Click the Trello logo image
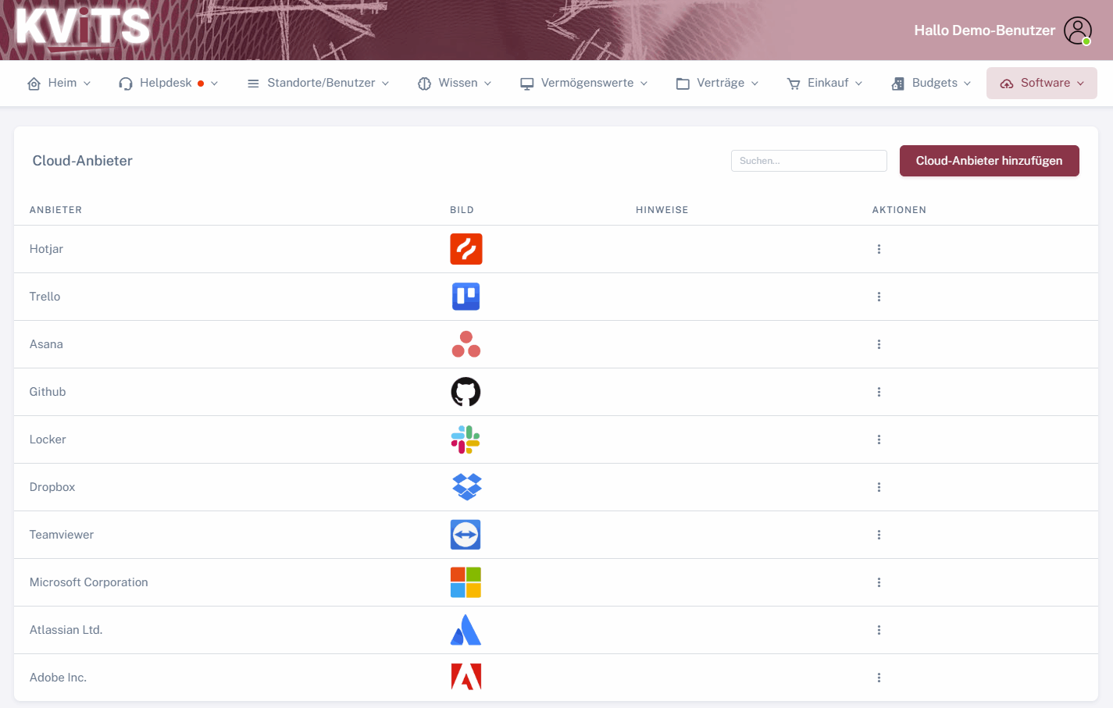 point(466,297)
